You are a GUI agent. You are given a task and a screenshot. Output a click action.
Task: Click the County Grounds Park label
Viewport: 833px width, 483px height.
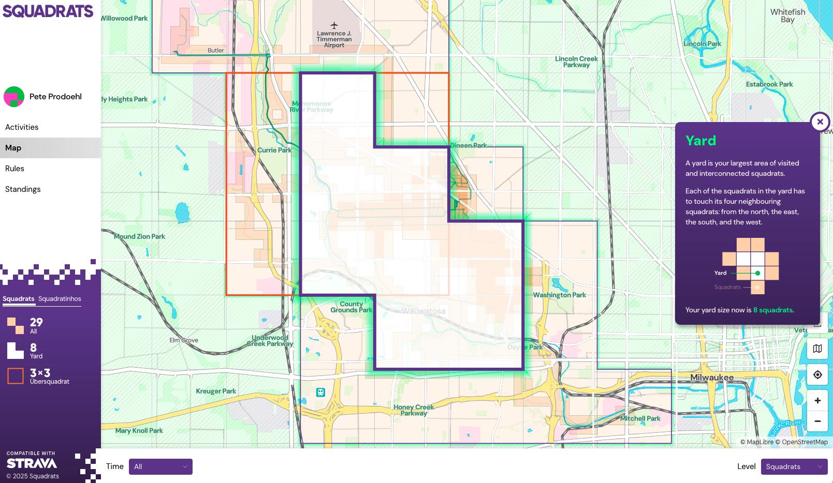[x=352, y=307]
